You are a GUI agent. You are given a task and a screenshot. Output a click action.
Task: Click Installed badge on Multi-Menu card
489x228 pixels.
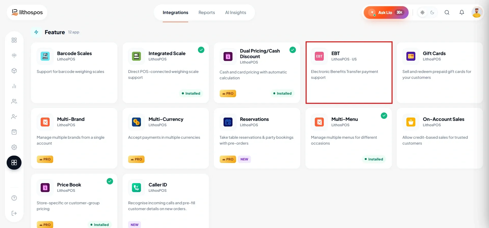coord(374,159)
